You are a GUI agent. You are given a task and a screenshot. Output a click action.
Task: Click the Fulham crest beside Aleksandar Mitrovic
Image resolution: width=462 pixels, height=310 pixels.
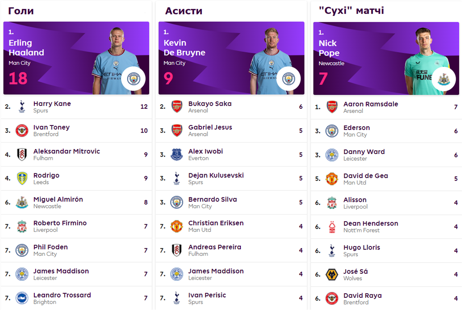pyautogui.click(x=22, y=154)
